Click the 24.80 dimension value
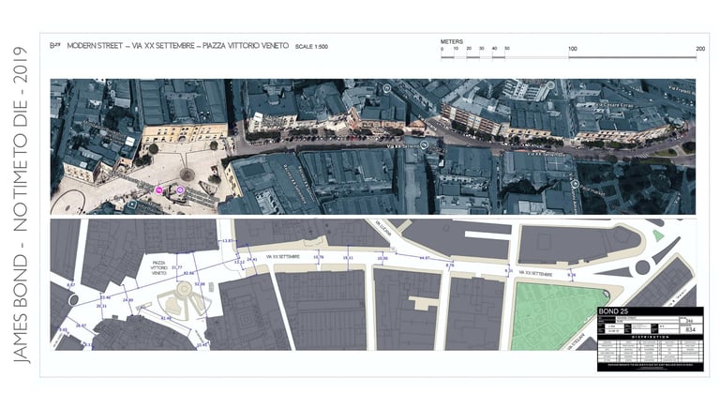The height and width of the screenshot is (409, 720). 128,300
